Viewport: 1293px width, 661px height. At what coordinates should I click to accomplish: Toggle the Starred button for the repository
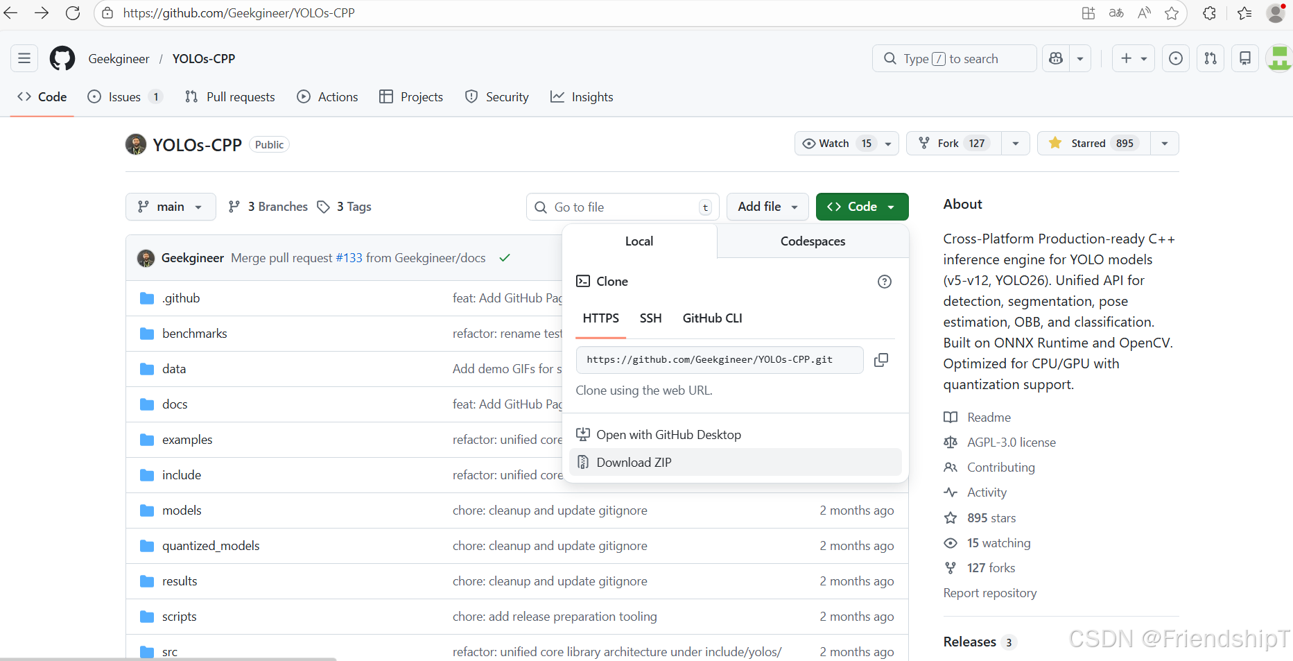[1094, 143]
